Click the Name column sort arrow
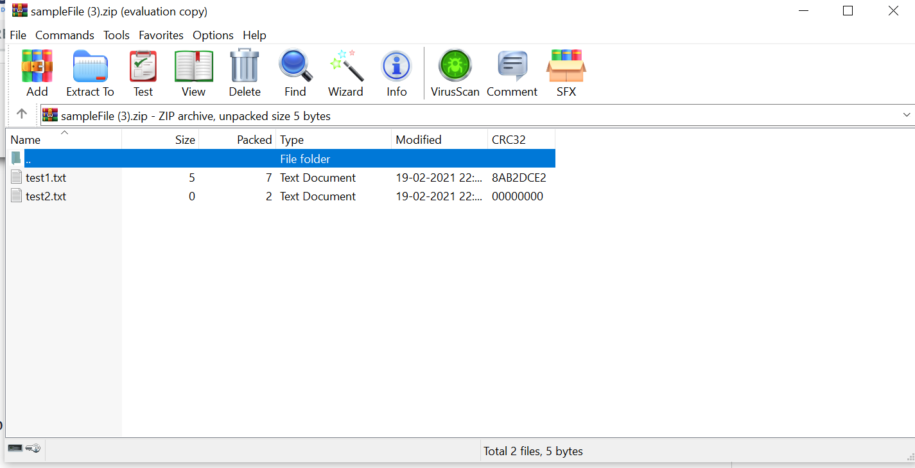This screenshot has width=915, height=468. (64, 133)
